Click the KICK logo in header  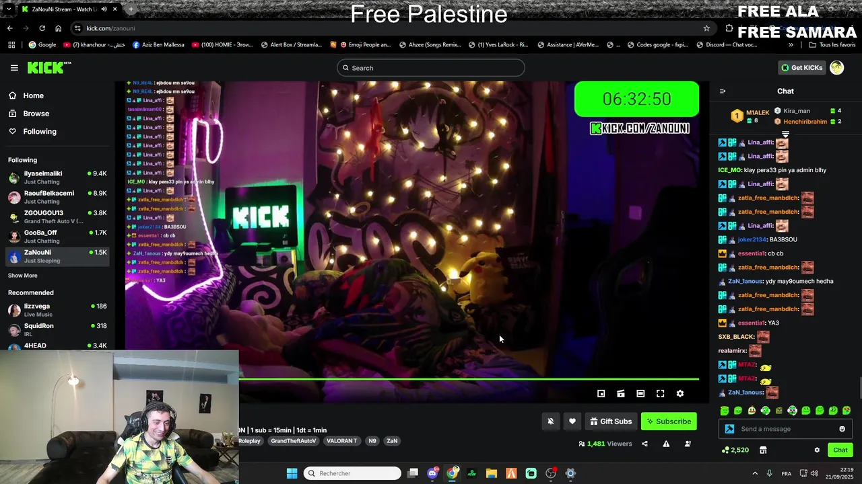(x=48, y=67)
